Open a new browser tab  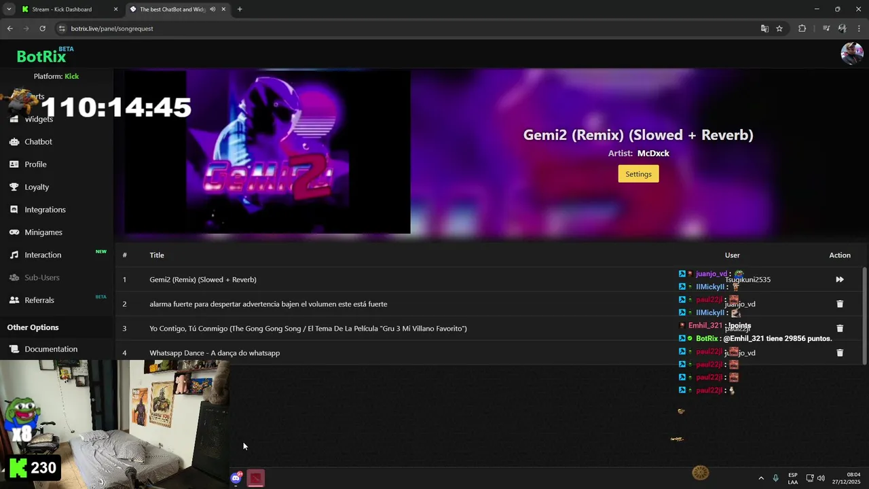[x=240, y=10]
